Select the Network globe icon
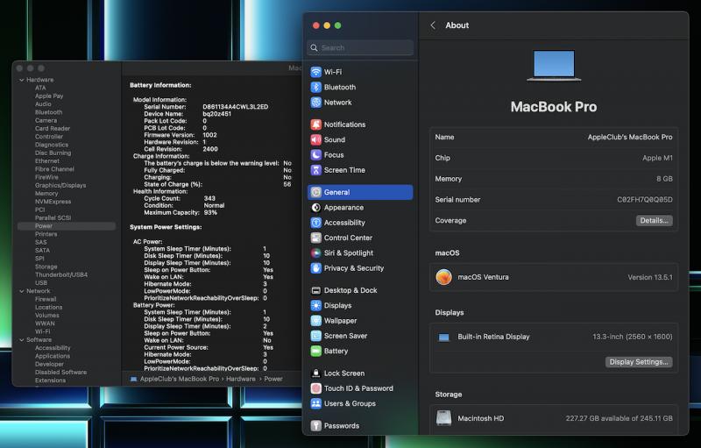The image size is (701, 448). pos(316,103)
